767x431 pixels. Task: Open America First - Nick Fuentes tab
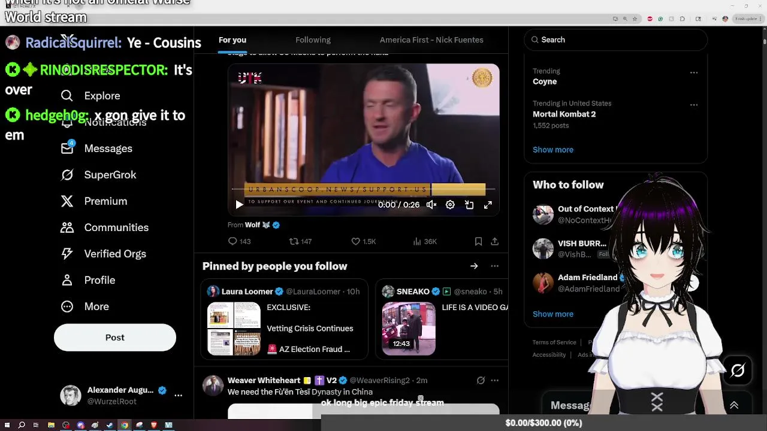coord(431,40)
